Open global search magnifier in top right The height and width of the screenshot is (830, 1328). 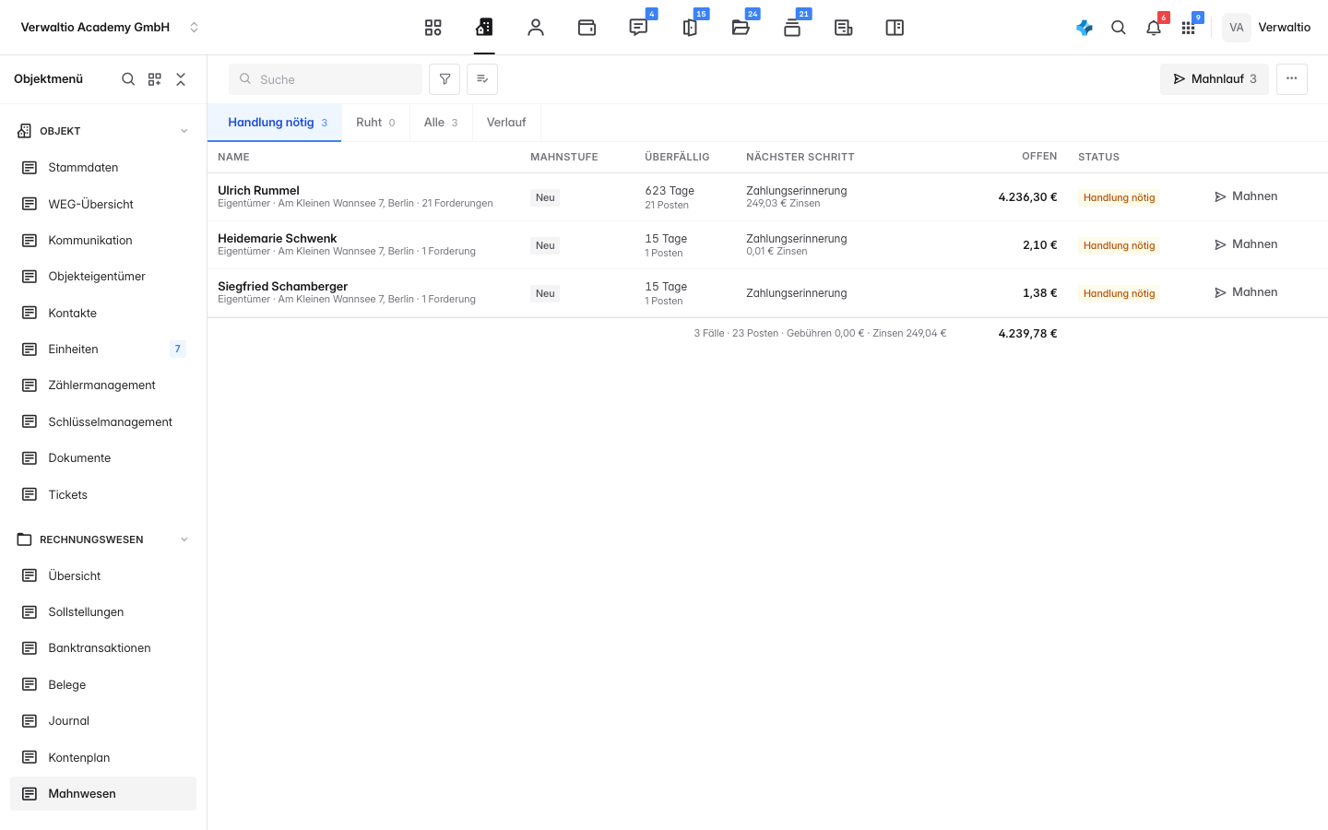tap(1119, 28)
